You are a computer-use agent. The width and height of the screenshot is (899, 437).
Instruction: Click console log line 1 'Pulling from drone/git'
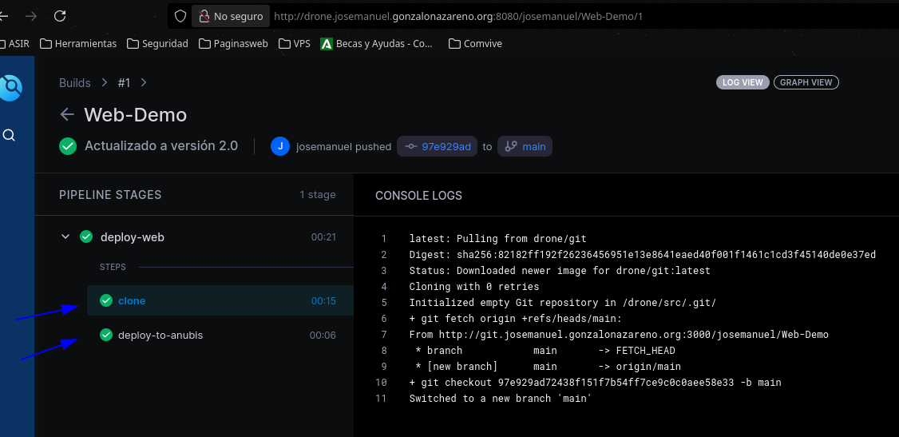tap(497, 239)
